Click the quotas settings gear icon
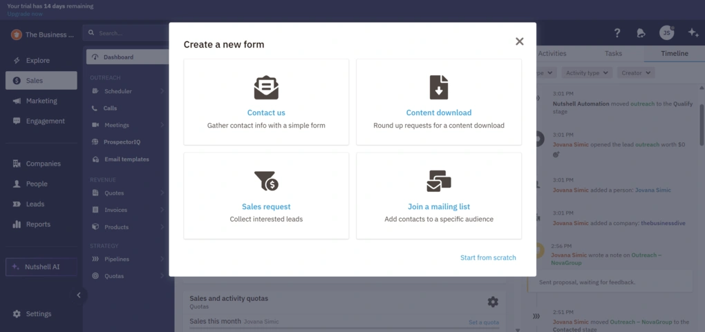This screenshot has height=332, width=705. (492, 302)
